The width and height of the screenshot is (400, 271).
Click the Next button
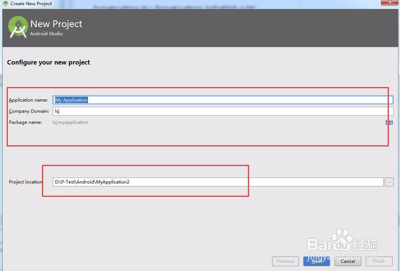pyautogui.click(x=316, y=261)
